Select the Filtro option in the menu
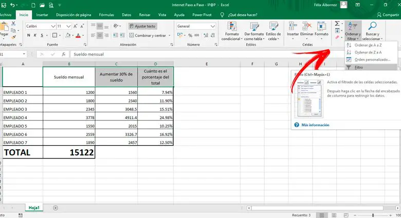The image size is (401, 218). (358, 67)
